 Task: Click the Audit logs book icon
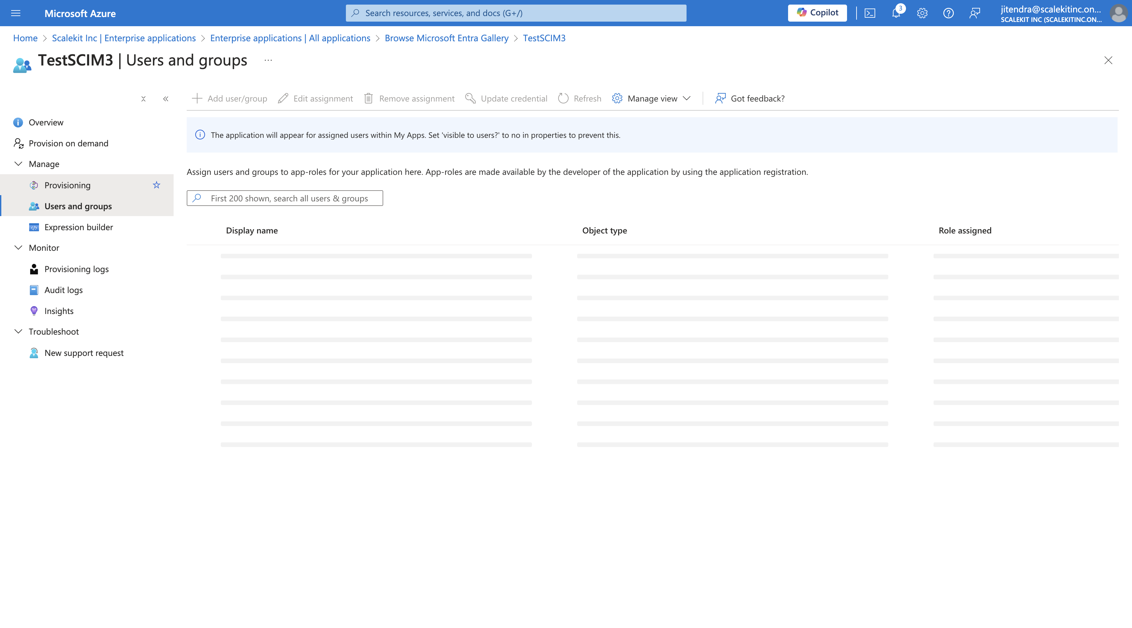(34, 290)
